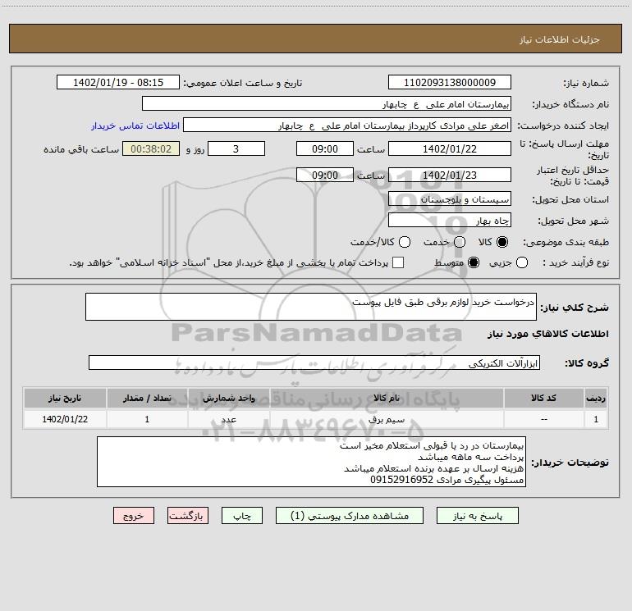Click the buyer name field بیمارستان امام علی

327,104
